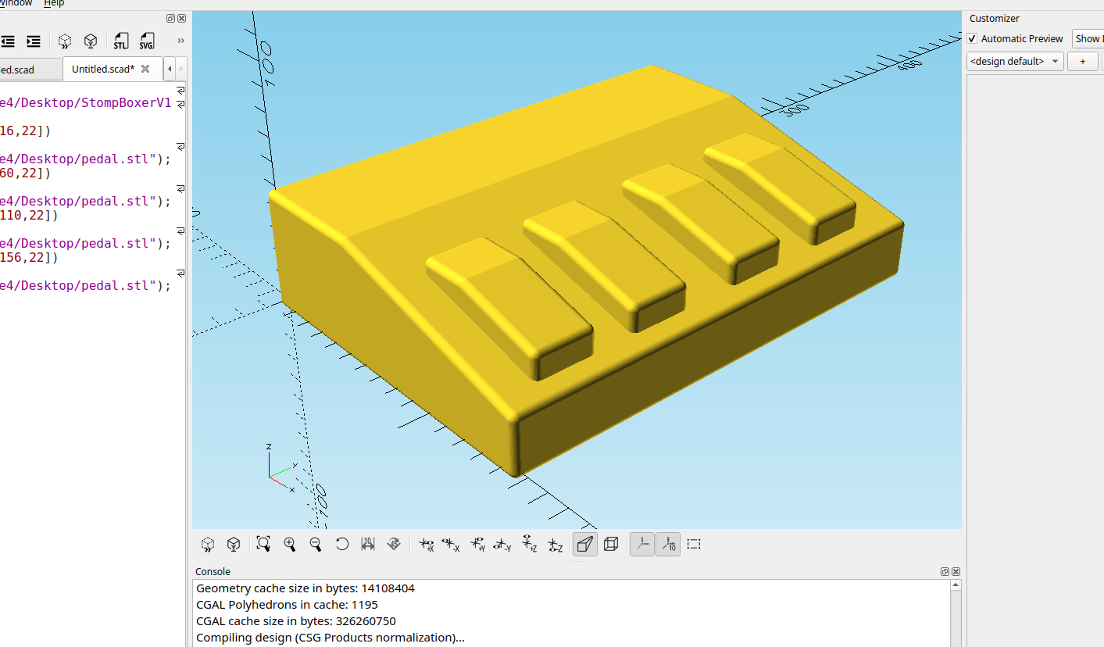This screenshot has width=1104, height=647.
Task: Click the View All icon
Action: coord(263,544)
